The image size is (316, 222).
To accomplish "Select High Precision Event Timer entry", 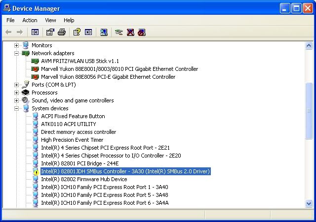I will tap(72, 140).
